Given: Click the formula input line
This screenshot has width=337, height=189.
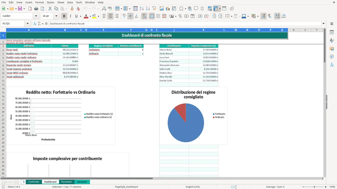Looking at the screenshot, I should click(185, 24).
